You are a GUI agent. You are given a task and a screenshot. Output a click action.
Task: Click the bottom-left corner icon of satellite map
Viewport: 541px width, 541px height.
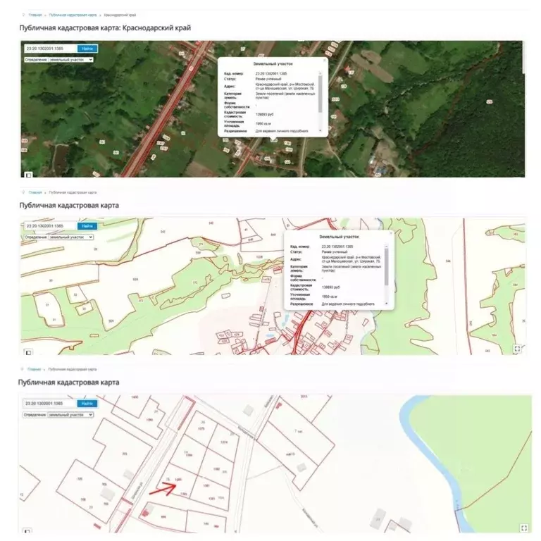(x=28, y=172)
